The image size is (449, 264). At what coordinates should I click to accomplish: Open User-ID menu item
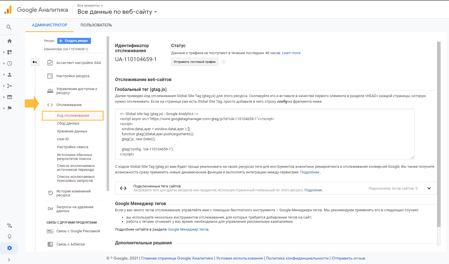point(63,139)
